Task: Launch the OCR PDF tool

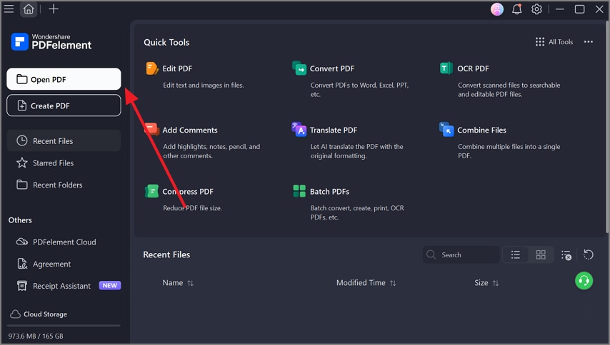Action: pos(473,68)
